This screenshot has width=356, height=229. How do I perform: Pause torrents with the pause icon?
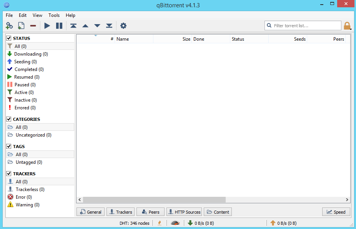click(x=59, y=26)
